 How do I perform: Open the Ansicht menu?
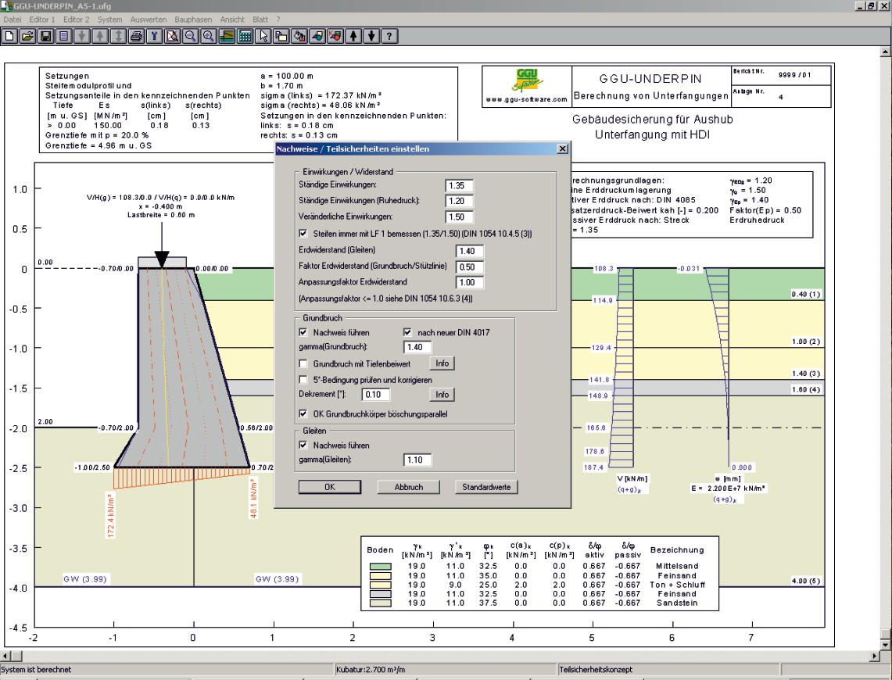[232, 20]
